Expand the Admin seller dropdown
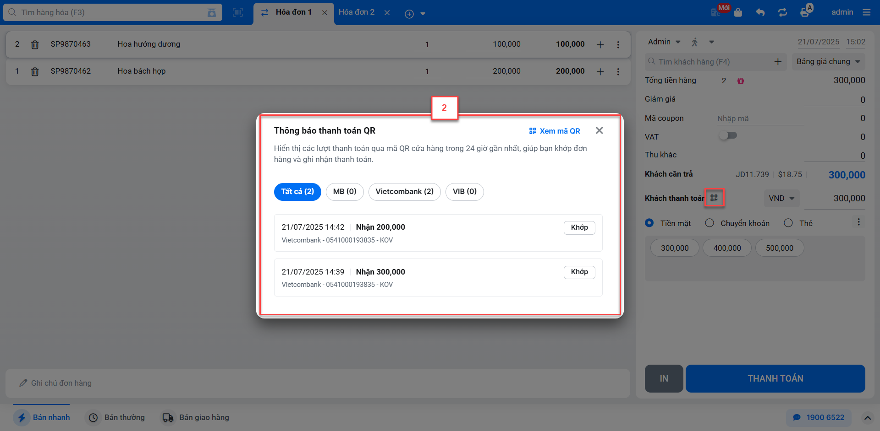The width and height of the screenshot is (880, 431). [678, 42]
